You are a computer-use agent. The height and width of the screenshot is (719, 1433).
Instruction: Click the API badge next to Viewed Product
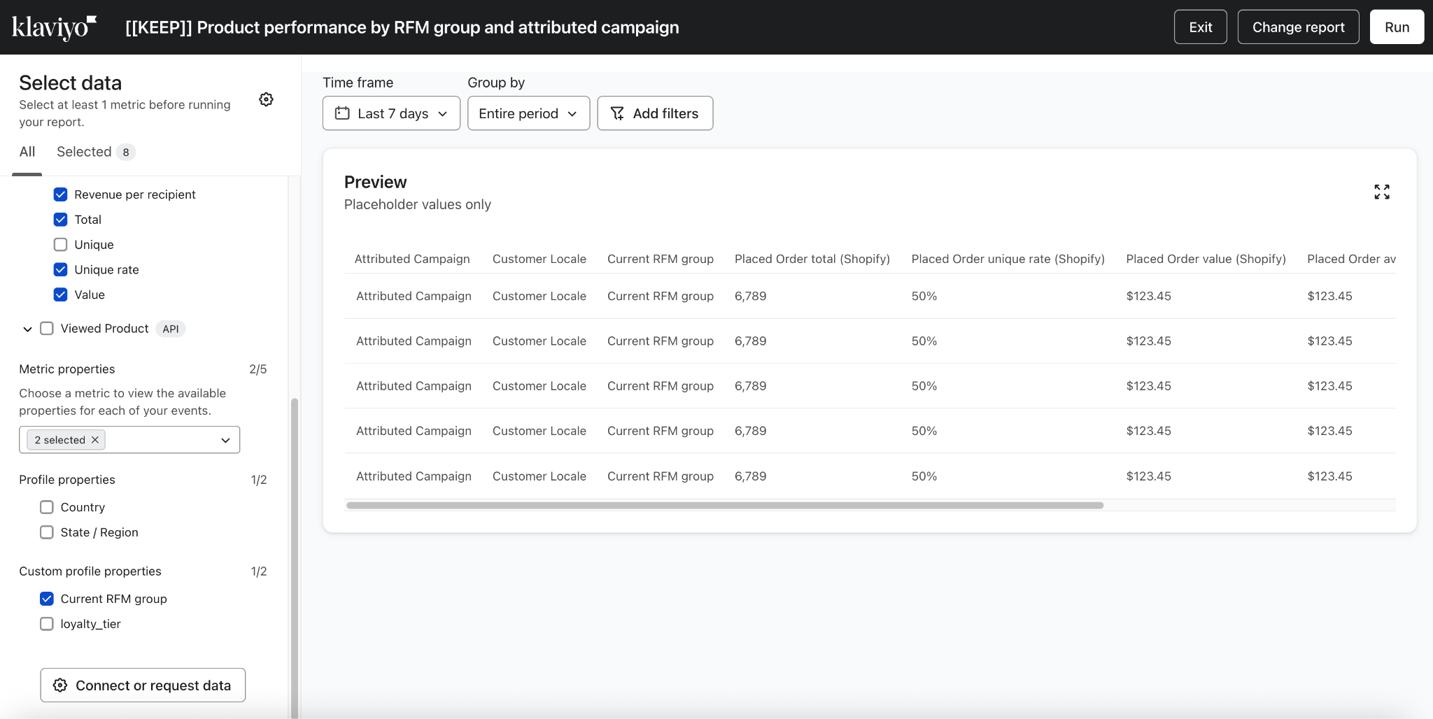(x=171, y=329)
